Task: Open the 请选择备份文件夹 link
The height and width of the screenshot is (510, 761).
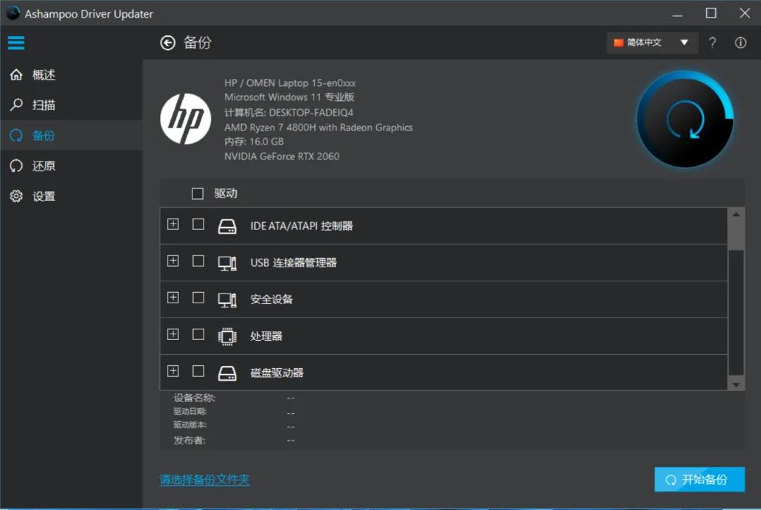Action: 204,480
